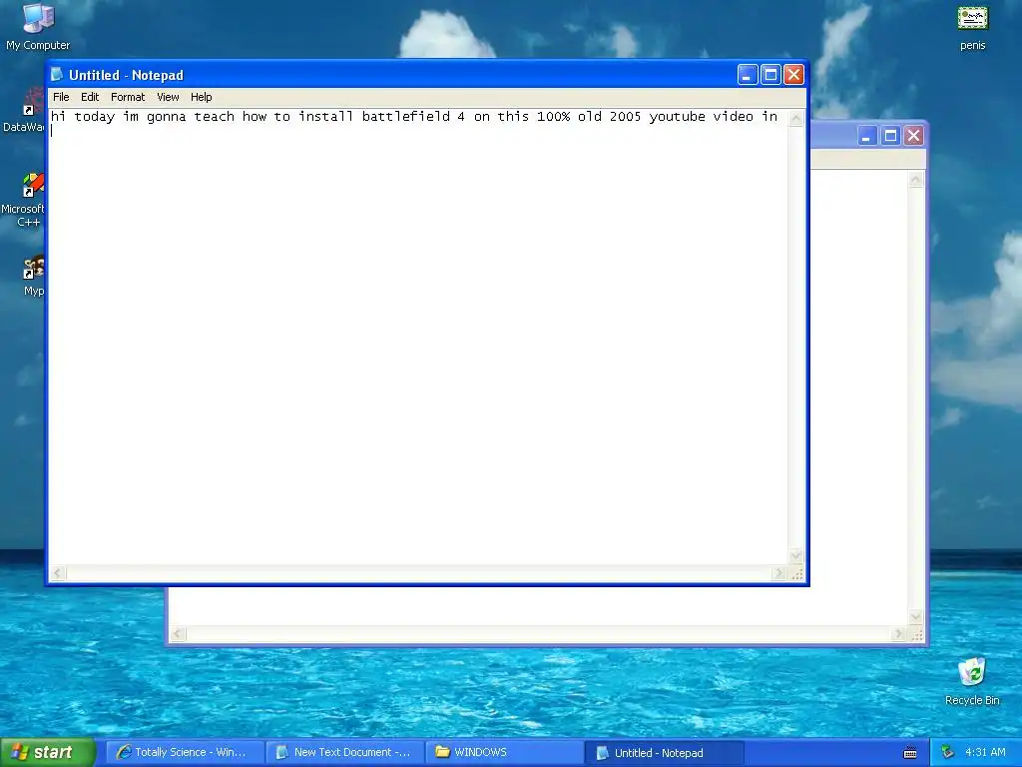Click the word 'youtube' in Notepad text

(x=678, y=117)
